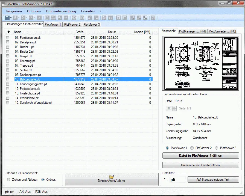Click the D:\plot\Archiv\pb-rm folder button
Screen dimensions: 245x196
pos(112,179)
